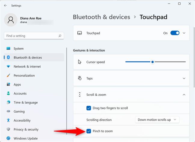Click the Bluetooth icon in sidebar
Image resolution: width=195 pixels, height=142 pixels.
pyautogui.click(x=8, y=57)
